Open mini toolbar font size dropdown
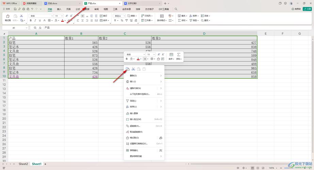Image resolution: width=314 pixels, height=170 pixels. click(x=154, y=54)
